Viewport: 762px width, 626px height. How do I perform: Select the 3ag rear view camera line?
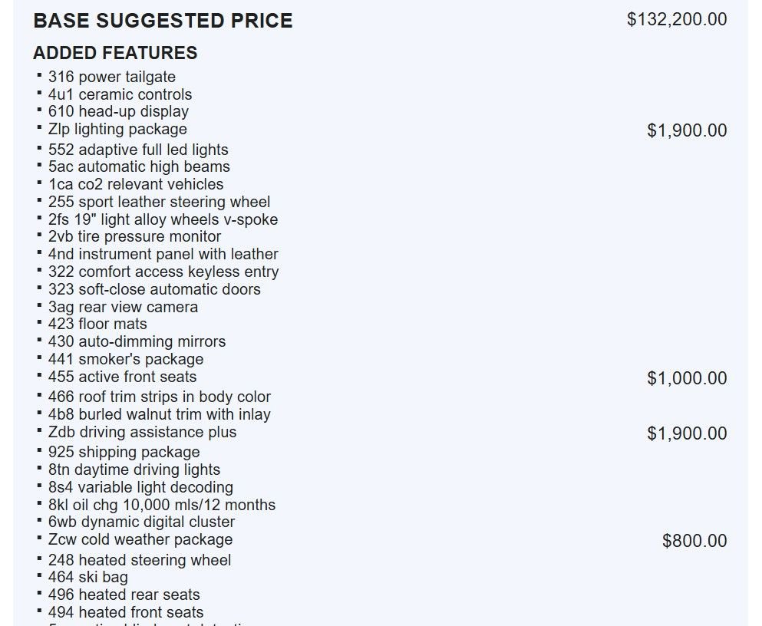click(x=123, y=307)
